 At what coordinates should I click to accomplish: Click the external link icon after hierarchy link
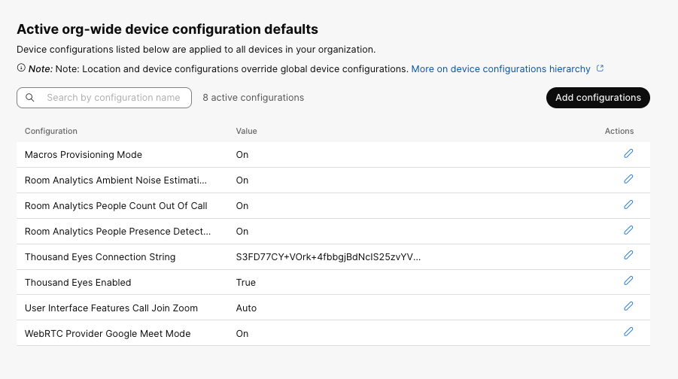tap(600, 68)
